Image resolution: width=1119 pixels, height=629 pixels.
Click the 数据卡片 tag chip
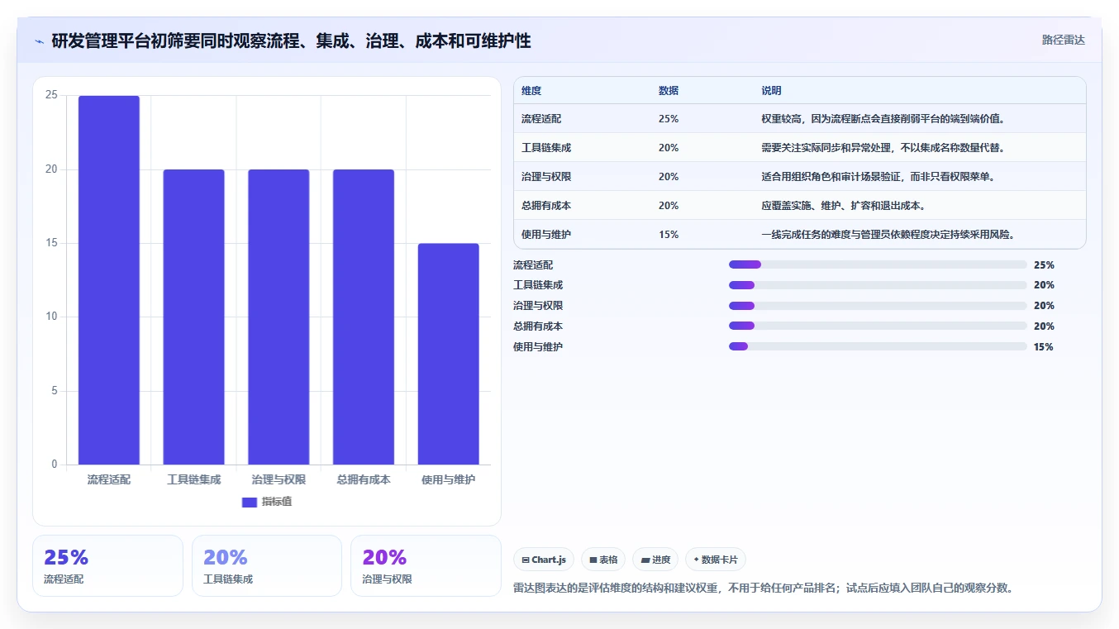pos(716,560)
